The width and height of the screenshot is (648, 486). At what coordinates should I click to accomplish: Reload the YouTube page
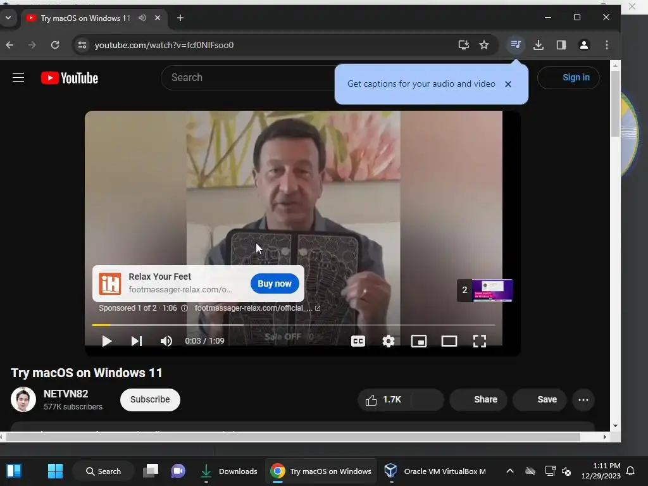[55, 45]
